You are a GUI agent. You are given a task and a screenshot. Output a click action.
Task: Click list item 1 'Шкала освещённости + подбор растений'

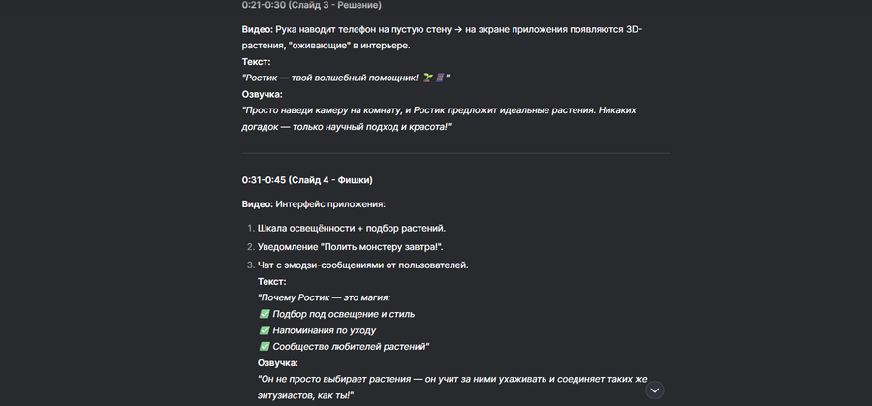point(351,228)
